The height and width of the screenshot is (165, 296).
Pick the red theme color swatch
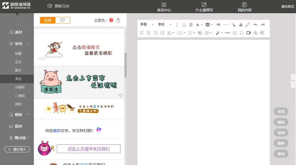(111, 20)
